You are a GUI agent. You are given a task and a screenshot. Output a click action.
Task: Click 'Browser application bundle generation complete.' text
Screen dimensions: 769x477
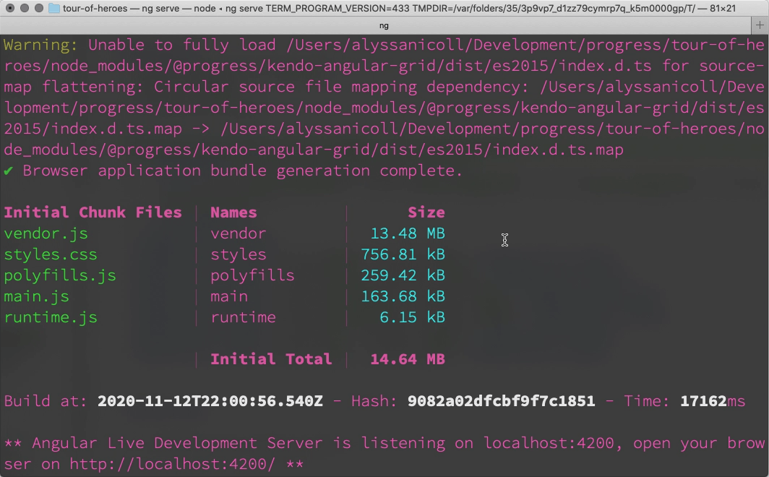click(x=243, y=171)
